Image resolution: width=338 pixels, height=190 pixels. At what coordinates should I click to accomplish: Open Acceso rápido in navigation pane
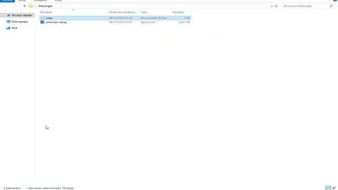pyautogui.click(x=22, y=15)
